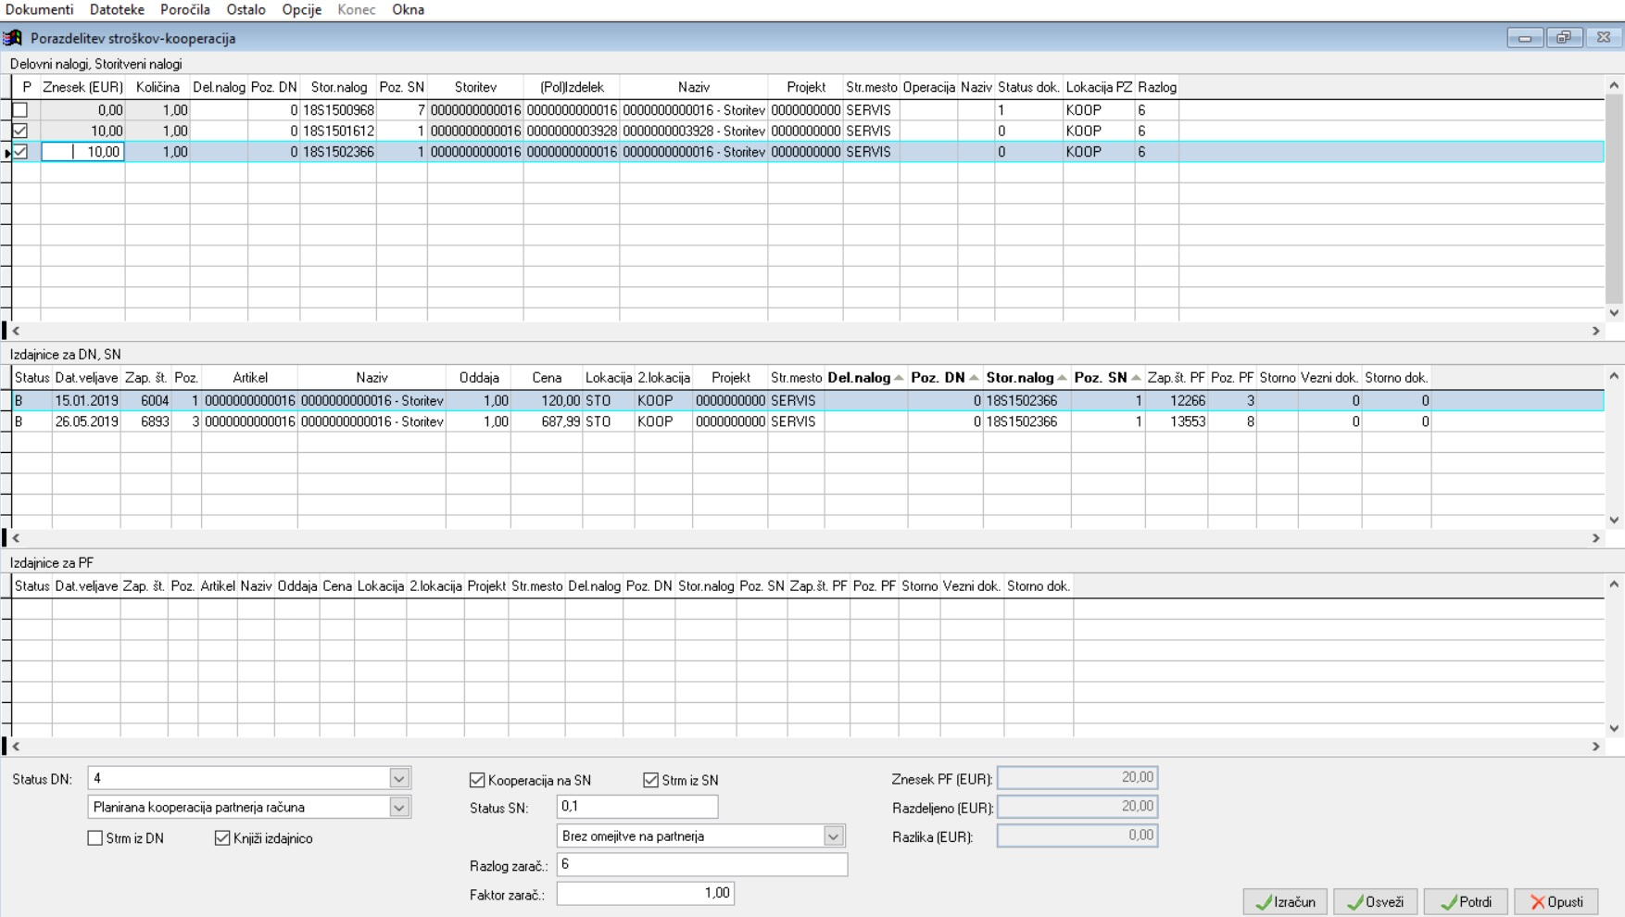Open the Poročila menu
The image size is (1625, 917).
coord(185,9)
